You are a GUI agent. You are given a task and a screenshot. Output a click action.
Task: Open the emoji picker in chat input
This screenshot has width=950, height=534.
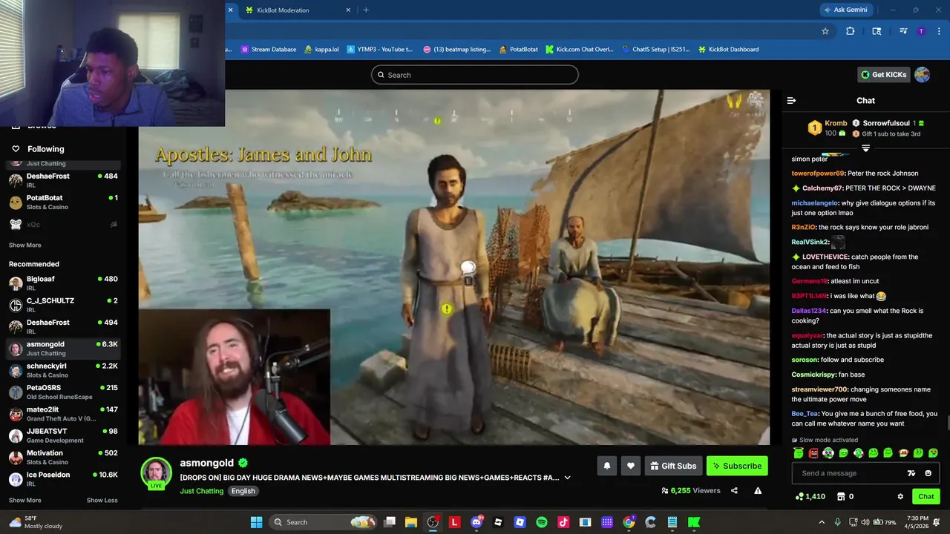[928, 473]
